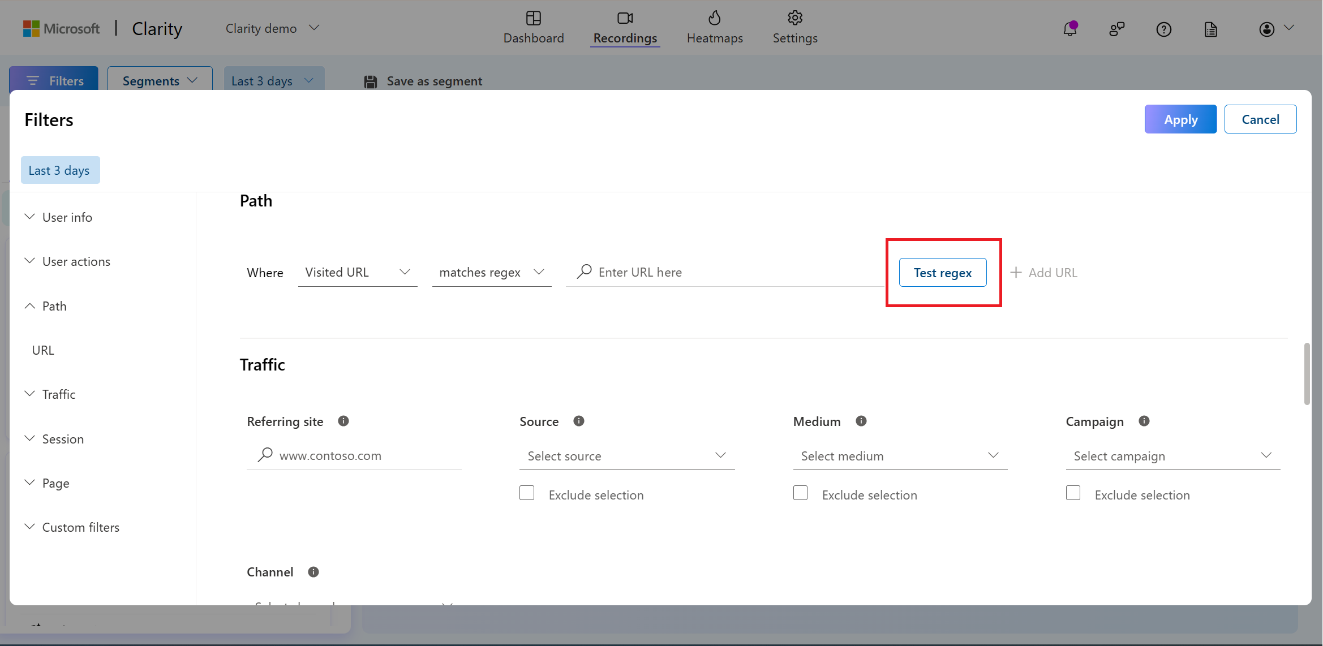Click the Dashboard grid icon
The height and width of the screenshot is (646, 1323).
tap(533, 18)
